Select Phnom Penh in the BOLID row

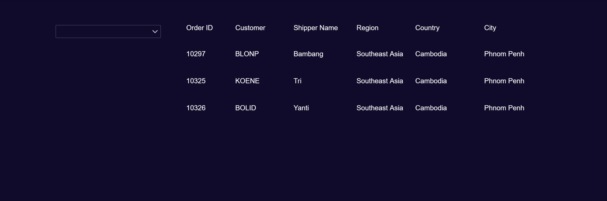504,108
